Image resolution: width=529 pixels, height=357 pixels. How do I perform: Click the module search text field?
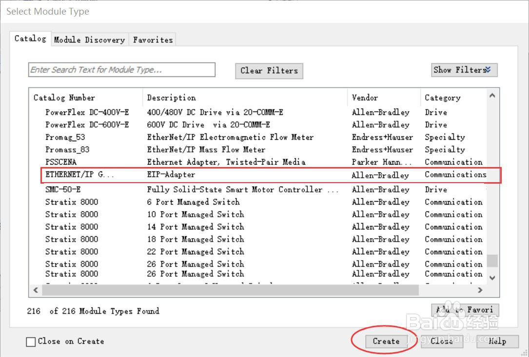(121, 70)
